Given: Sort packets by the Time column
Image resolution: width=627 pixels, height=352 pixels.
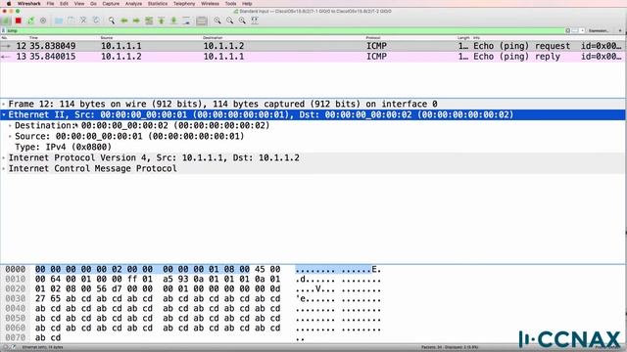Looking at the screenshot, I should point(33,37).
